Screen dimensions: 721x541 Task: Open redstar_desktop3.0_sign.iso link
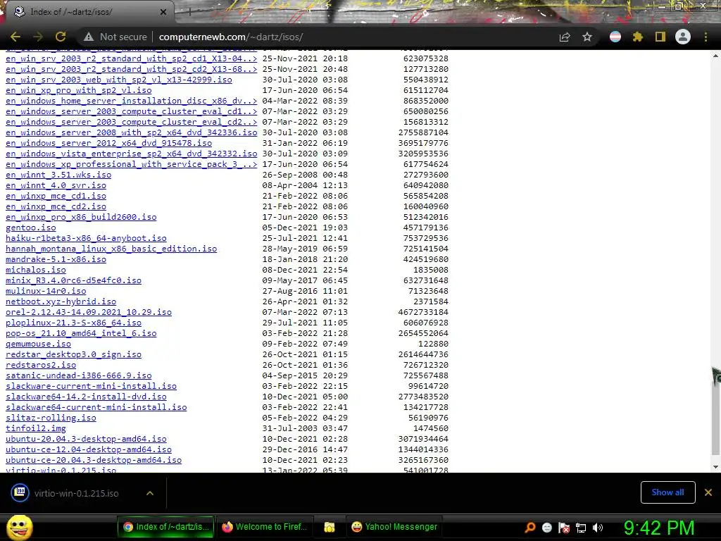pyautogui.click(x=73, y=355)
